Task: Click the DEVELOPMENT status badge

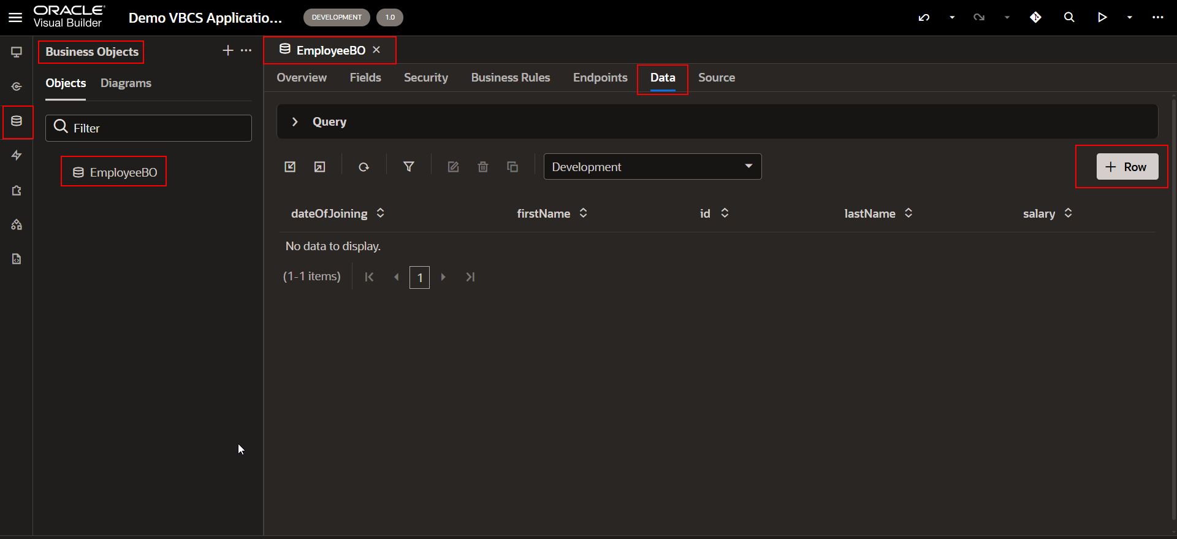Action: (x=337, y=17)
